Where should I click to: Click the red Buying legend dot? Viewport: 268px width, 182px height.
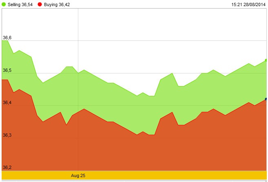point(40,4)
